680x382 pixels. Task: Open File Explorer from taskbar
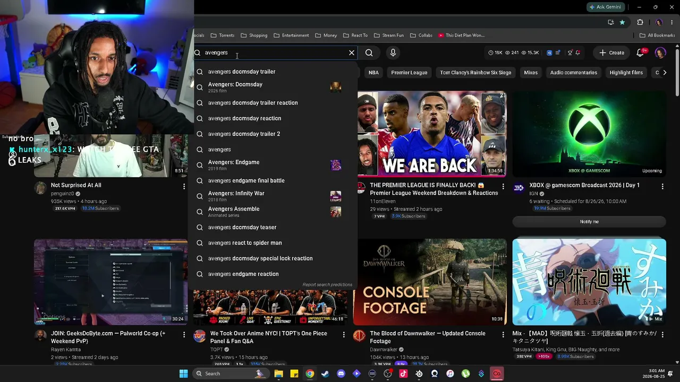[278, 374]
